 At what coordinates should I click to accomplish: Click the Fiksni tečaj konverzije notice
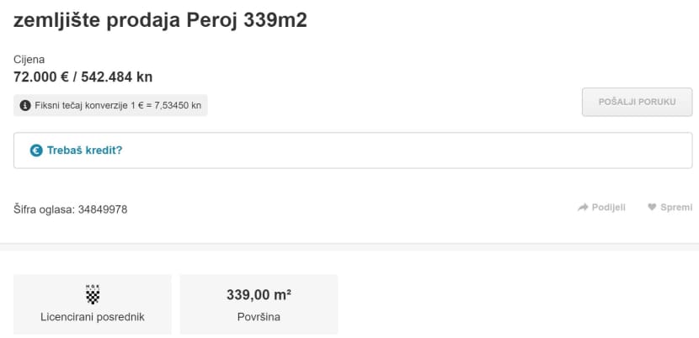click(110, 106)
